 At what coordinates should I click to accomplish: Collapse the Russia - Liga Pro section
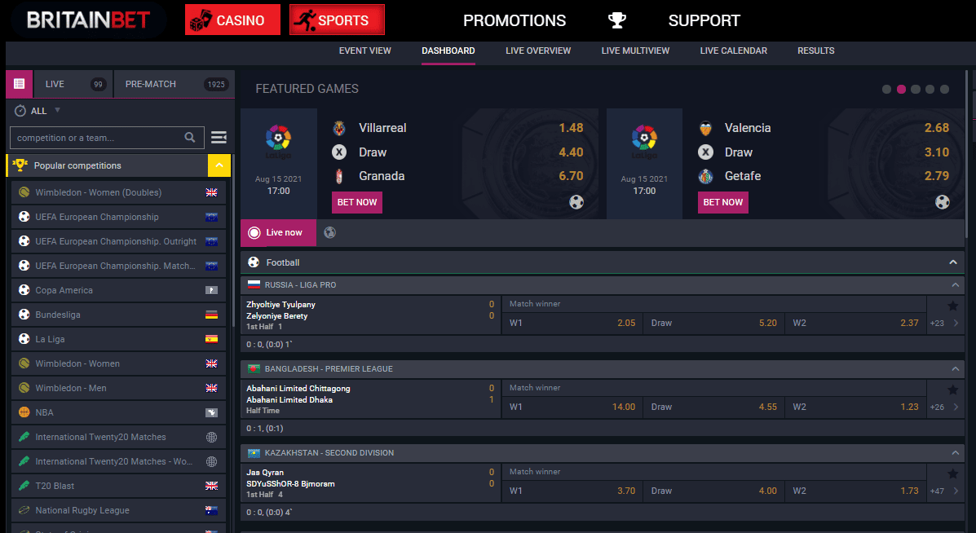(x=955, y=285)
